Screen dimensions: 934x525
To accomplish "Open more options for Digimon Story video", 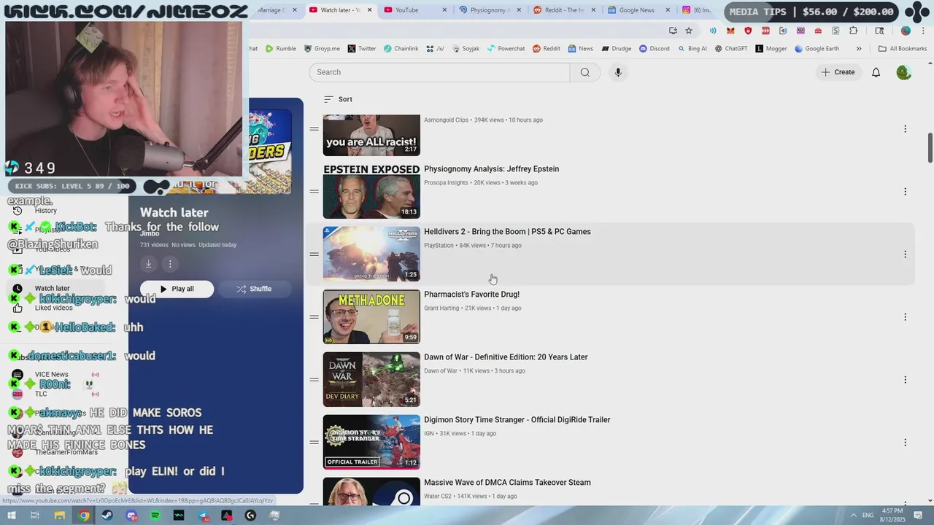I will [905, 443].
